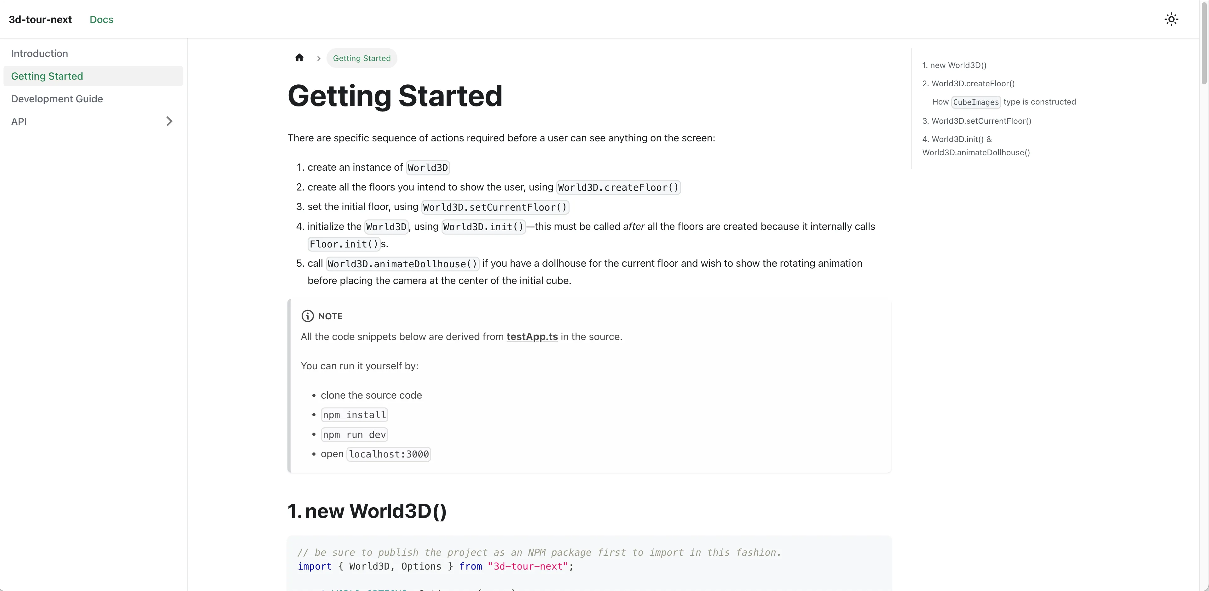Click the breadcrumb chevron separator
The height and width of the screenshot is (591, 1209).
click(319, 59)
